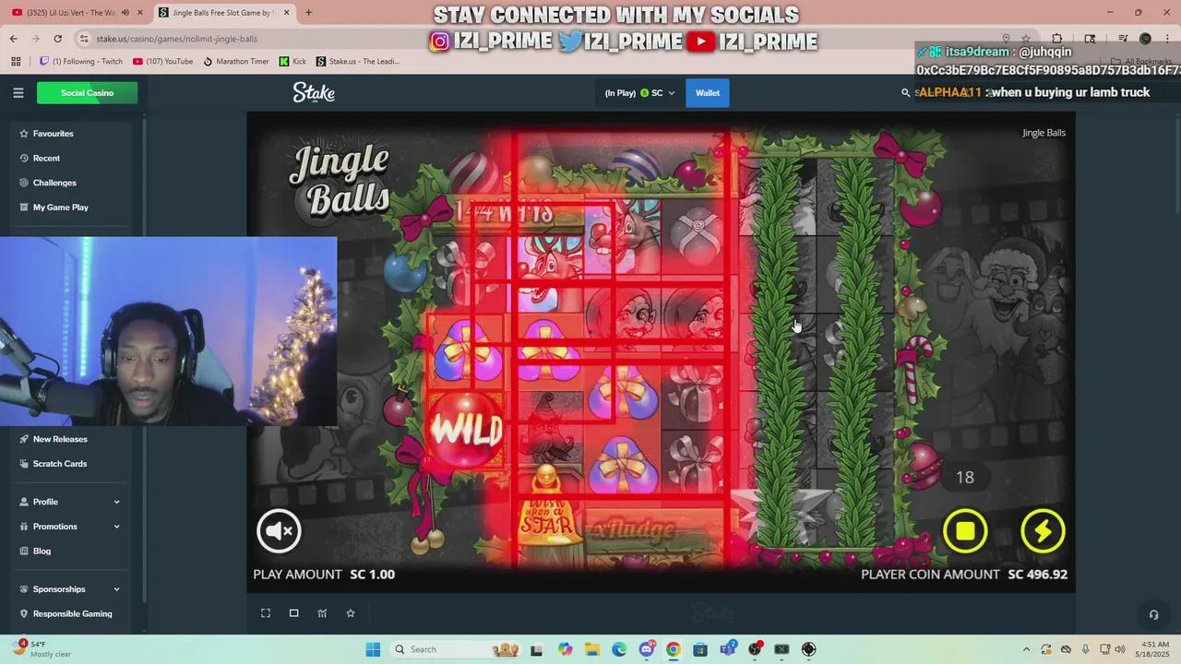1181x664 pixels.
Task: Open the Stake.us bookmark
Action: pyautogui.click(x=358, y=62)
